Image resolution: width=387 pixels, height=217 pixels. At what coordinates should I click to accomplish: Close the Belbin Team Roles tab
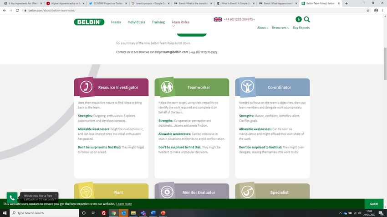pos(339,4)
